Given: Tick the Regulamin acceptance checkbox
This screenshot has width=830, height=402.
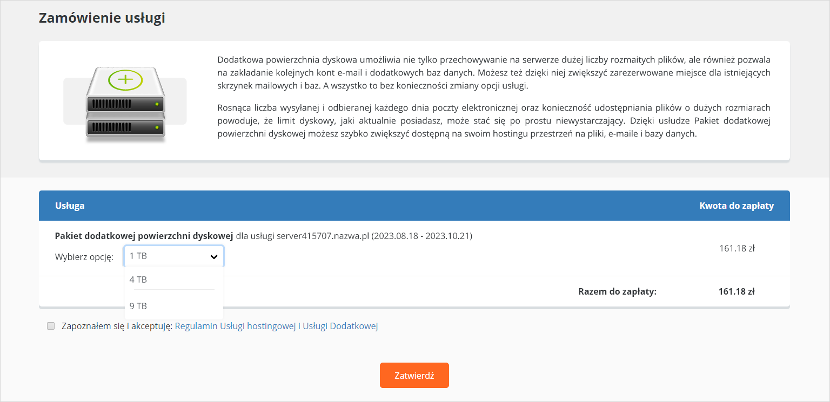Looking at the screenshot, I should [x=51, y=326].
